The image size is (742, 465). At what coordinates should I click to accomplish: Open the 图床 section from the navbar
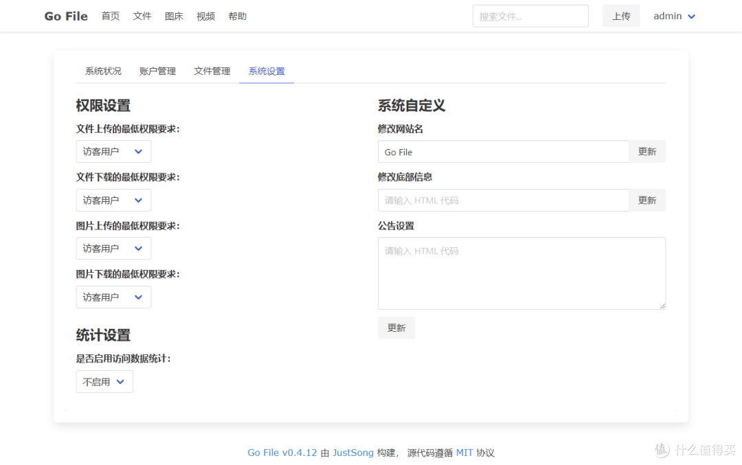pyautogui.click(x=174, y=16)
